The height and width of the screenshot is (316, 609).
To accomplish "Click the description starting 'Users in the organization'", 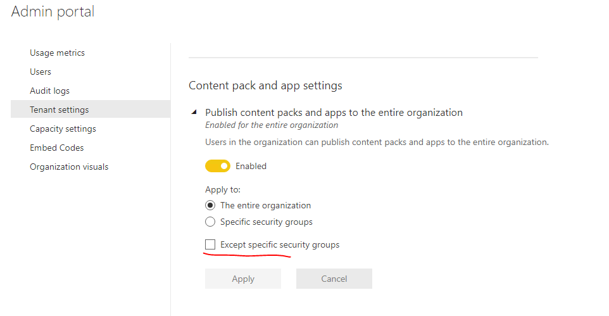I will (377, 142).
